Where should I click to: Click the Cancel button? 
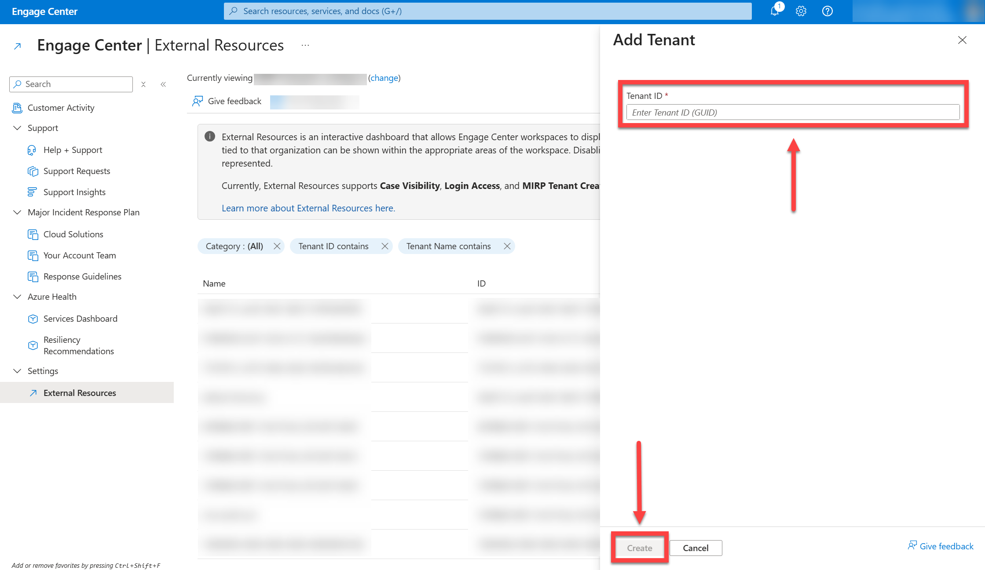(696, 548)
